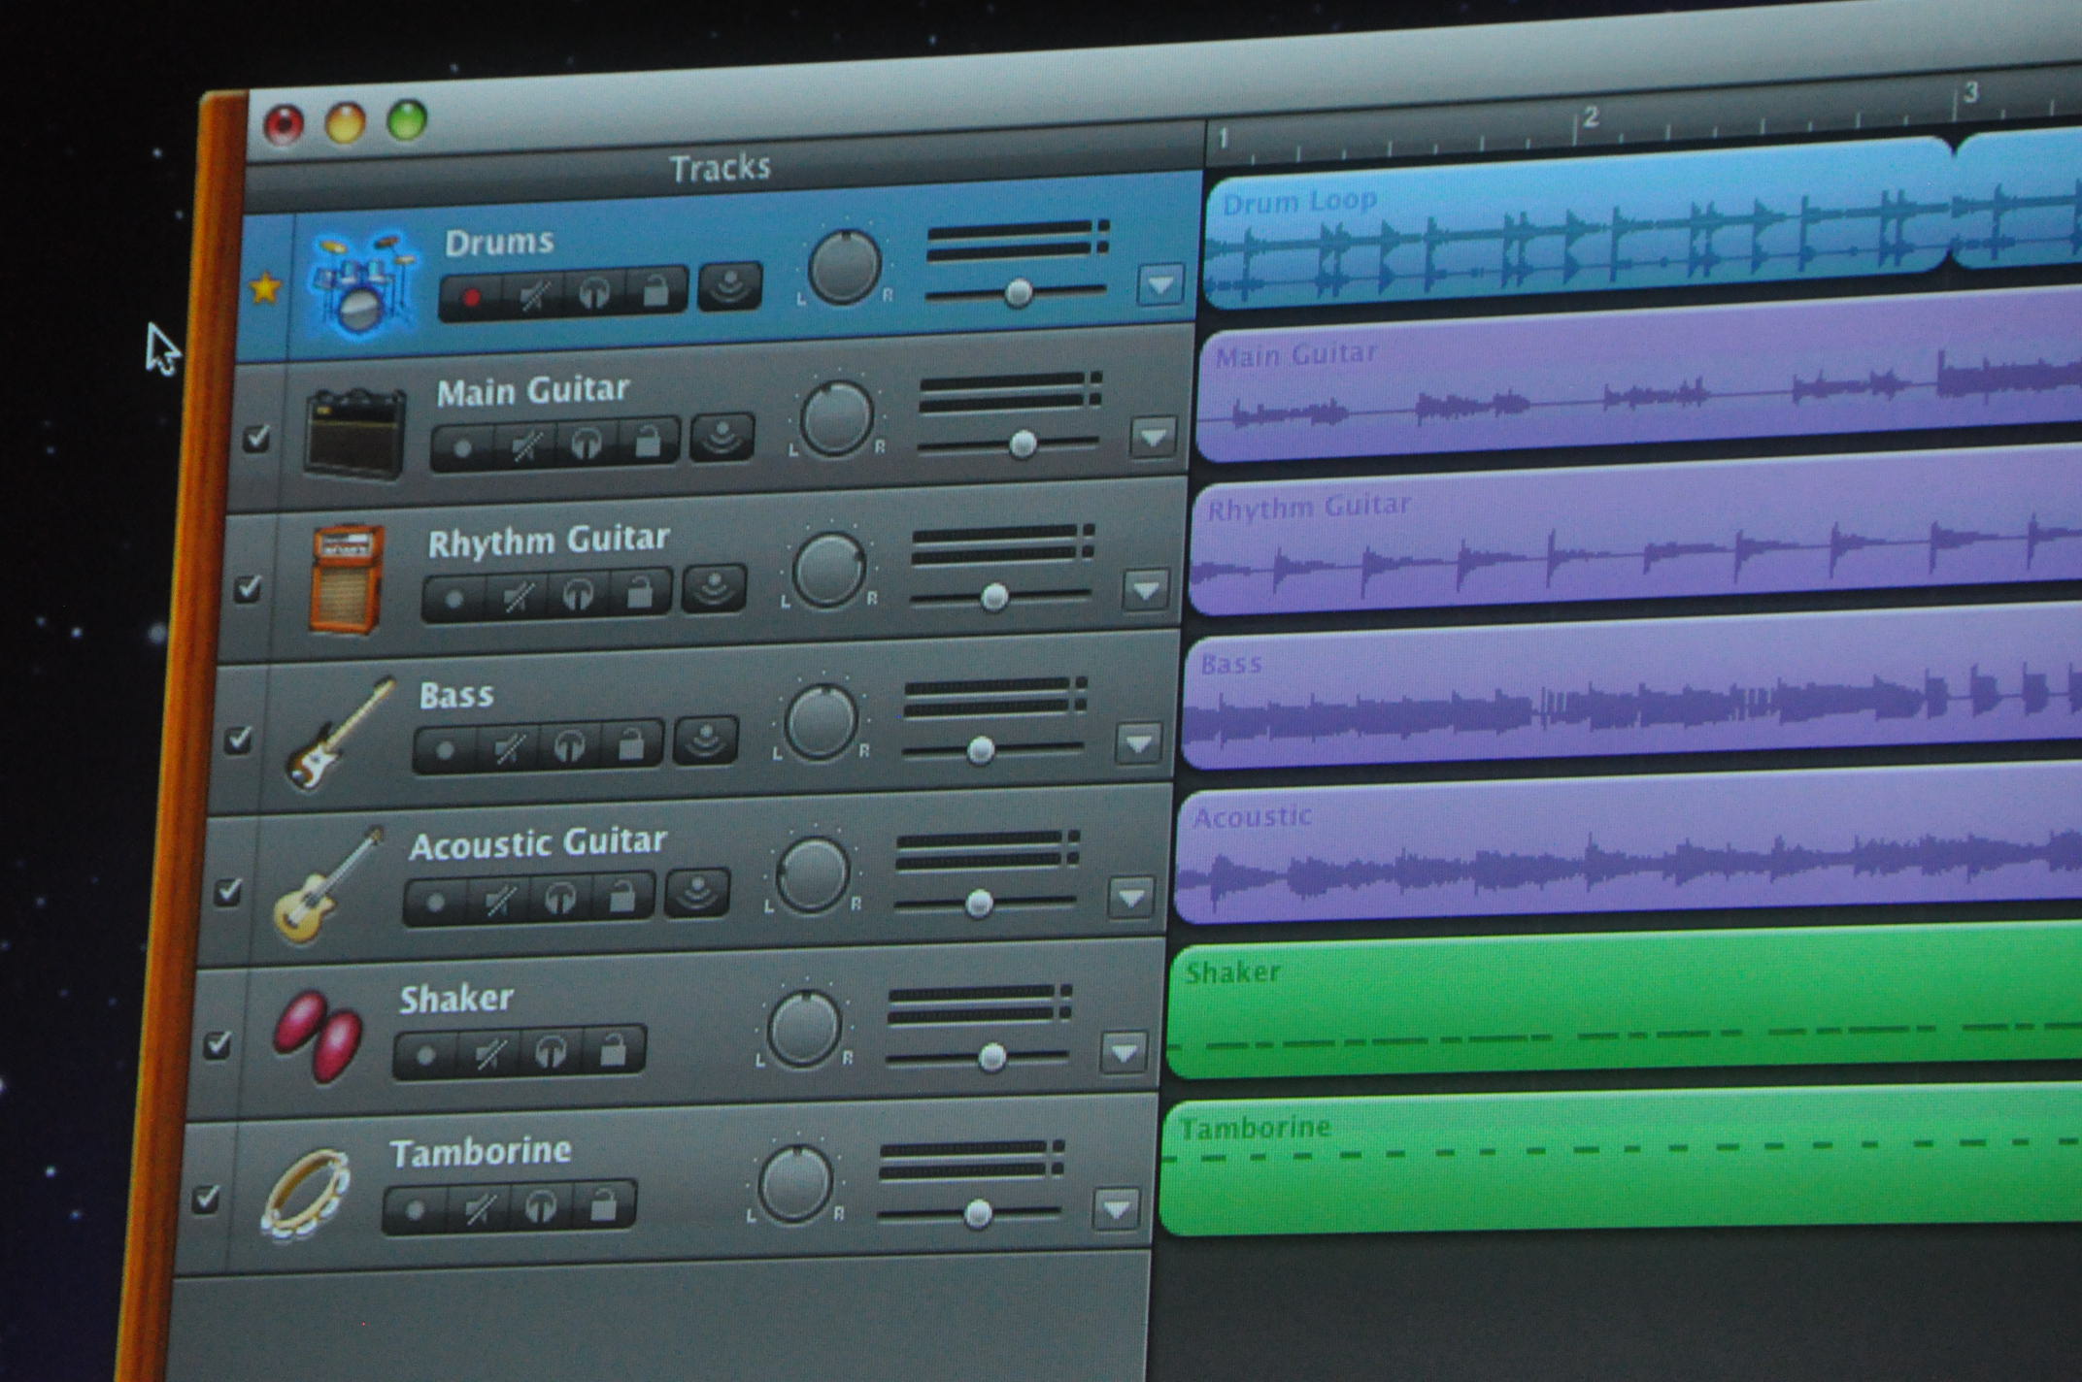The height and width of the screenshot is (1382, 2082).
Task: Select the Tamborine instrument icon
Action: [x=306, y=1193]
